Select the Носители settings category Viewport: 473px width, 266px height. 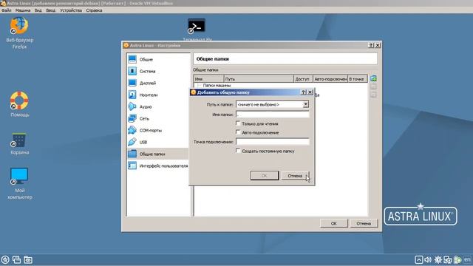point(157,95)
